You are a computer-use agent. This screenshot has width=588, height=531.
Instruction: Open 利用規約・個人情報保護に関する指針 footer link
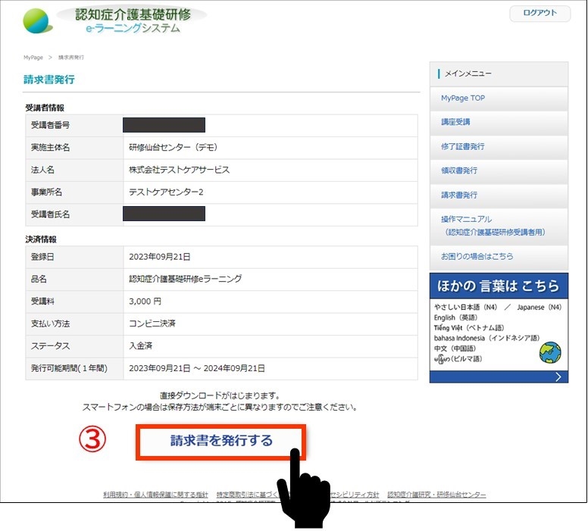(x=155, y=495)
